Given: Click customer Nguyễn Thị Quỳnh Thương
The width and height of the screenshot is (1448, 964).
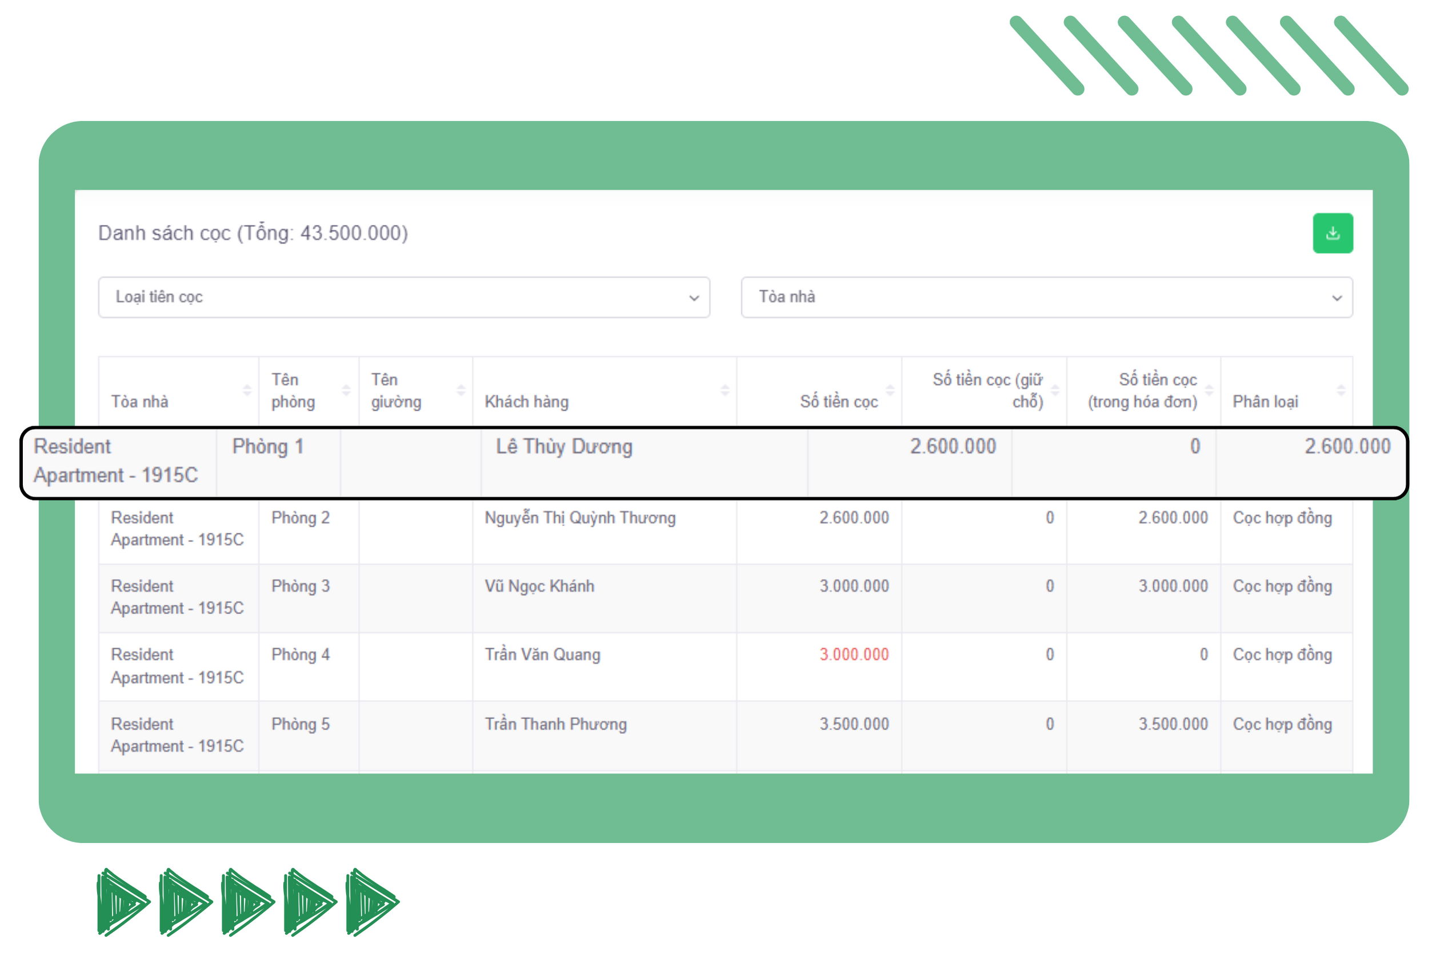Looking at the screenshot, I should (579, 518).
